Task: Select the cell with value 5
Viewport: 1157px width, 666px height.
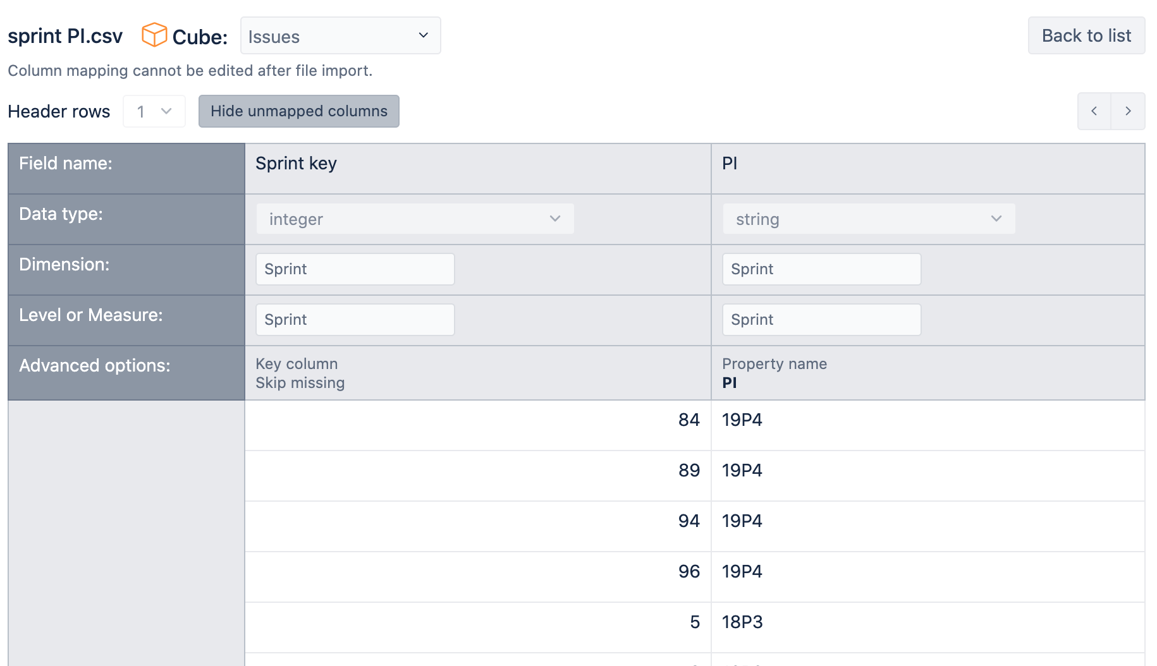Action: [478, 627]
